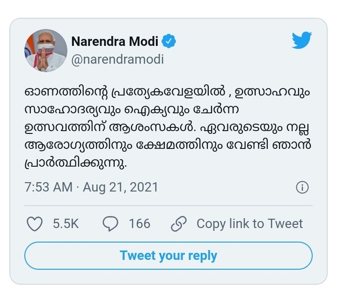Click the blue verified badge
337x295 pixels.
pyautogui.click(x=168, y=41)
